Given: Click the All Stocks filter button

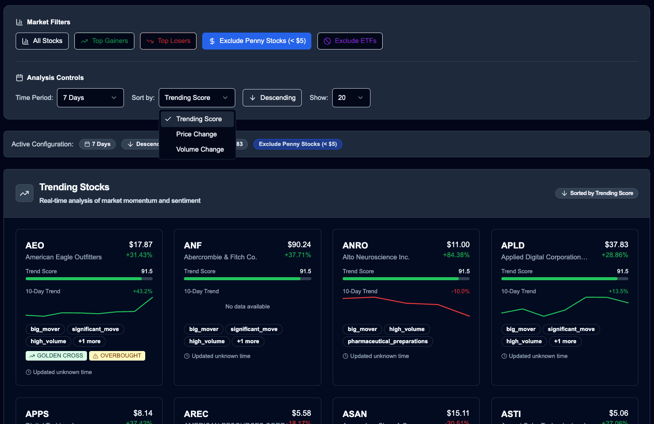Looking at the screenshot, I should [x=42, y=41].
